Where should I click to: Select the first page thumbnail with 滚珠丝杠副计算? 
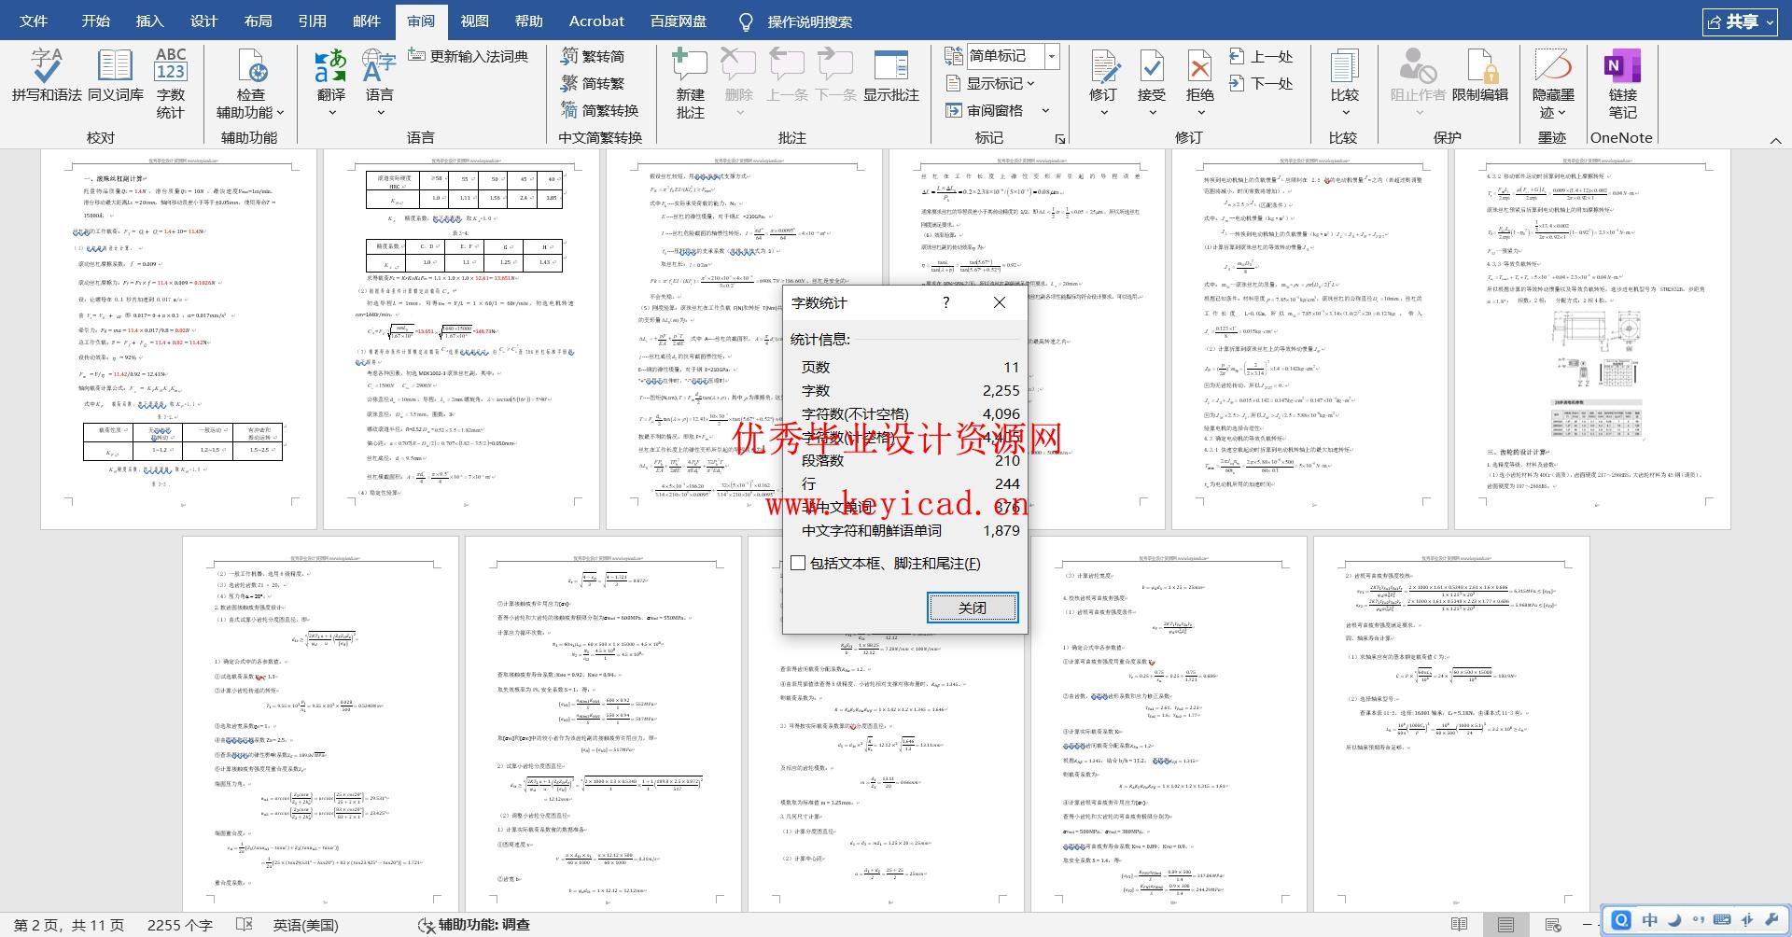178,339
